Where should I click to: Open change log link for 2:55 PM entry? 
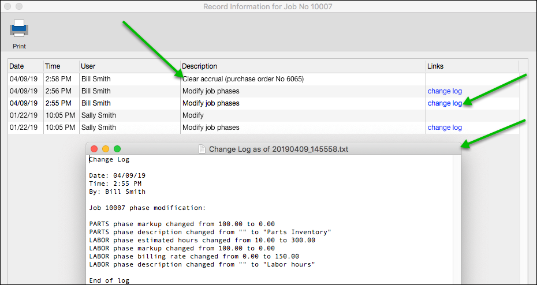tap(445, 103)
